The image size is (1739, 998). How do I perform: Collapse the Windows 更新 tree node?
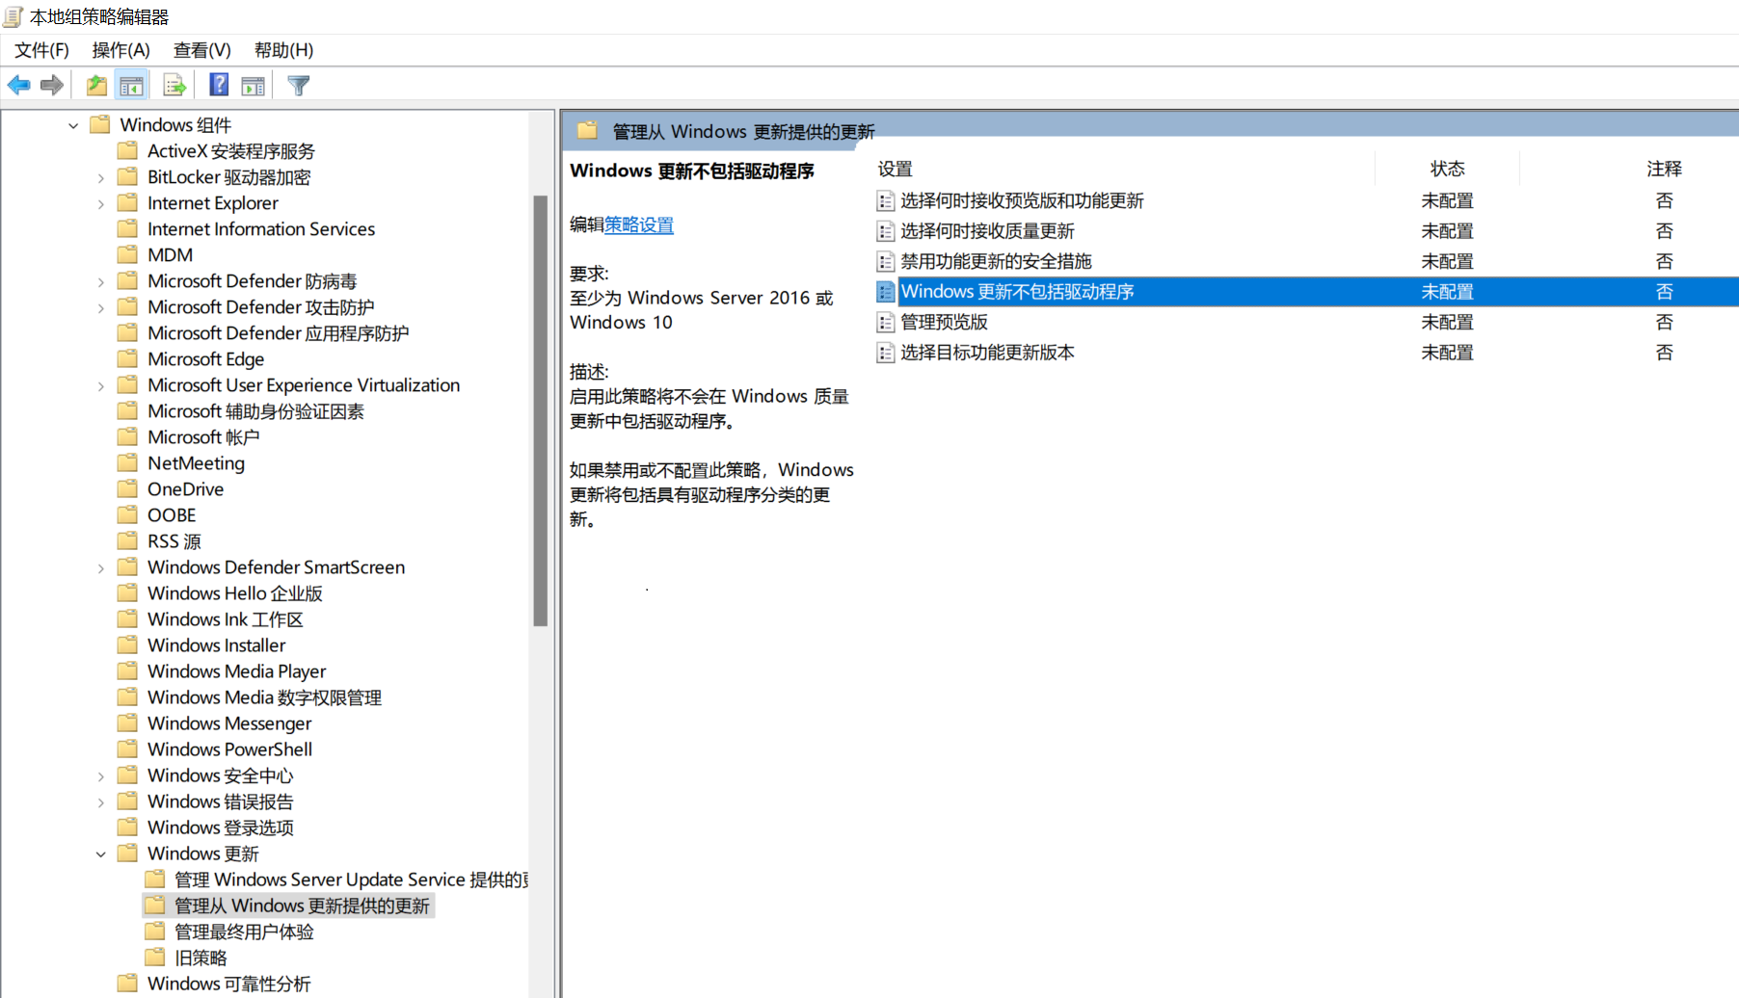(x=101, y=854)
